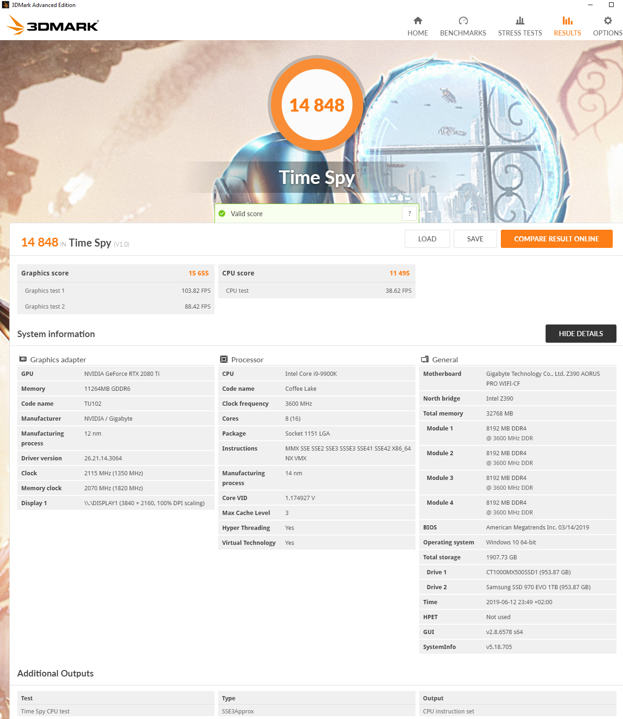Click the Graphics score value 15 655
Viewport: 623px width, 719px height.
click(199, 273)
